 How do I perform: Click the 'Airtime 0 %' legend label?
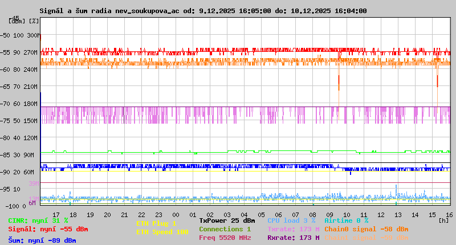(347, 220)
